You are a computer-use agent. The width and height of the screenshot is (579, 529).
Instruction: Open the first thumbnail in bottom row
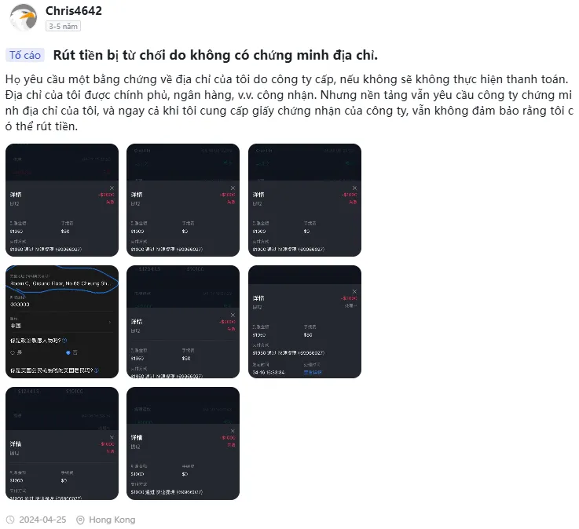click(62, 443)
